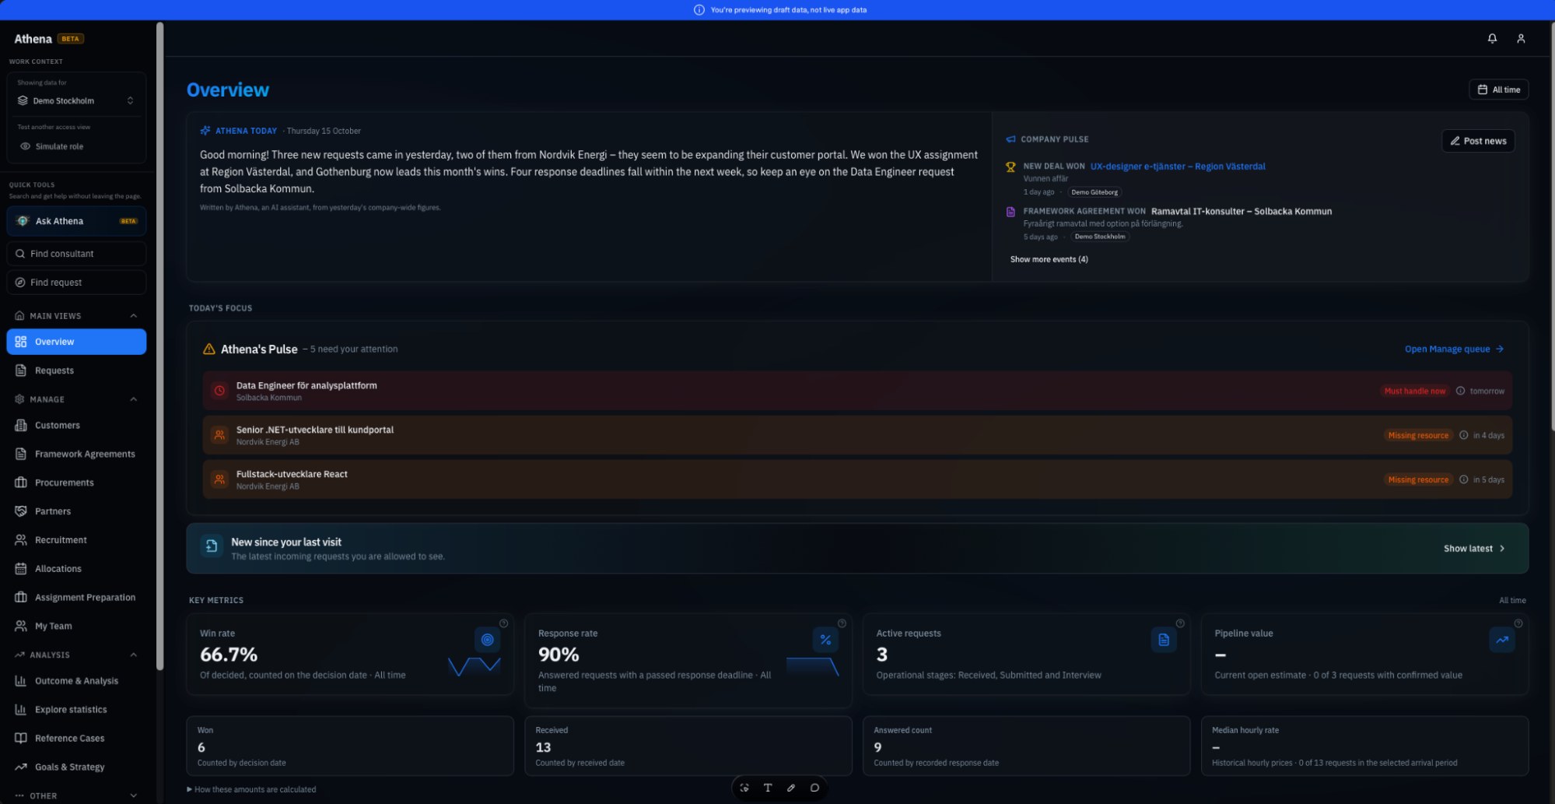The height and width of the screenshot is (804, 1555).
Task: Open Goals & Strategy page
Action: (x=76, y=767)
